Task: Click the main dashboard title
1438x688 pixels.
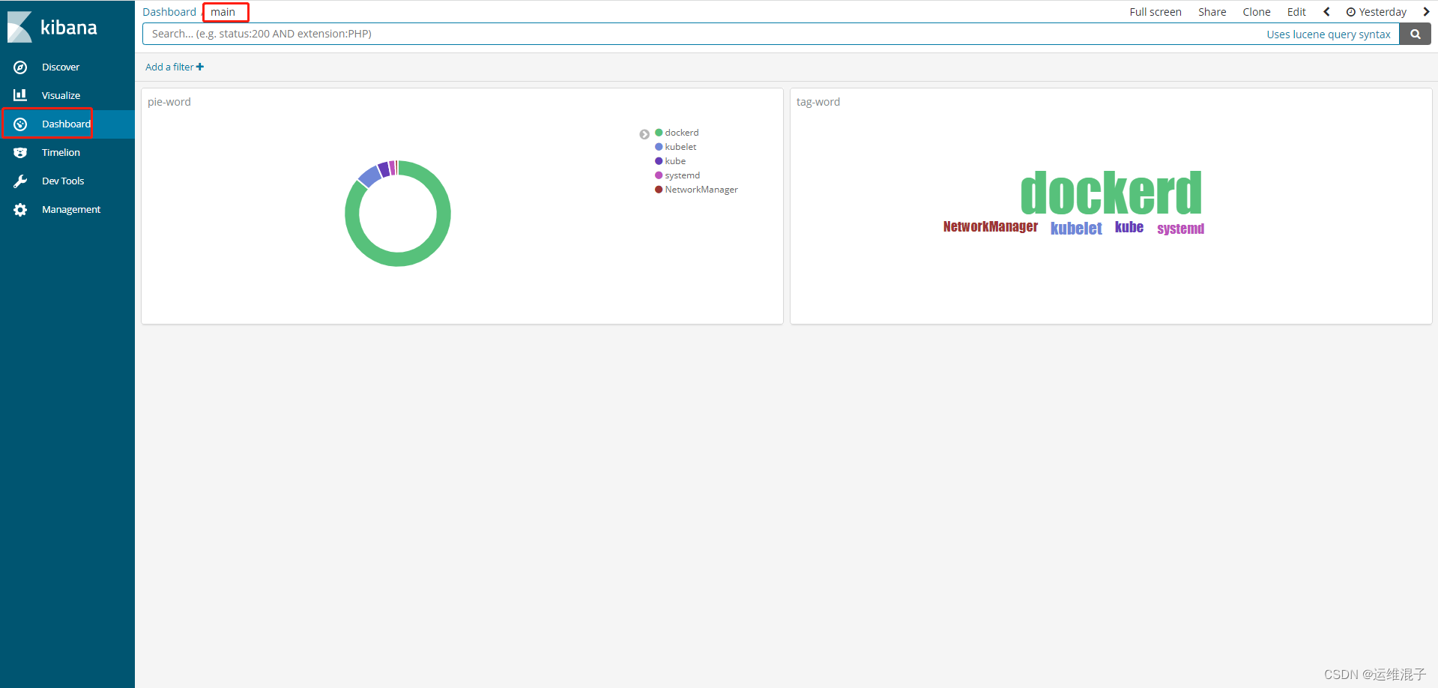Action: coord(223,12)
